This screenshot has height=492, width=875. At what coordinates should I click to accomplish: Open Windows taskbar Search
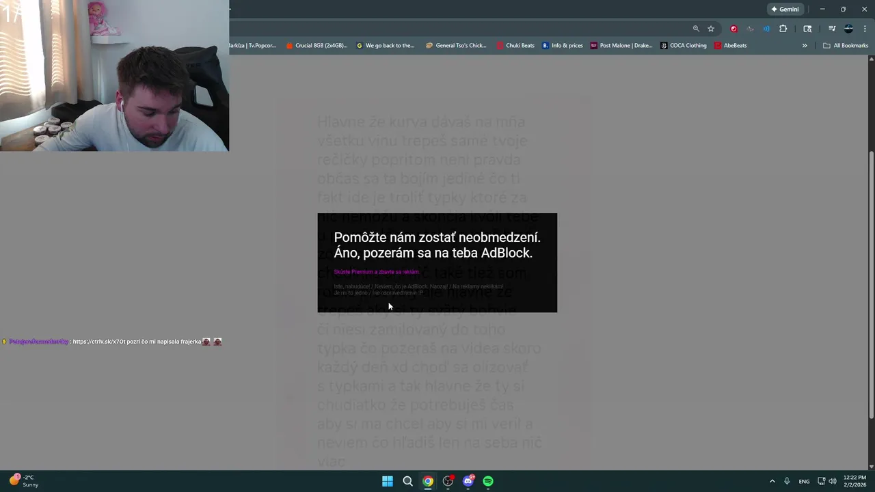pyautogui.click(x=407, y=481)
